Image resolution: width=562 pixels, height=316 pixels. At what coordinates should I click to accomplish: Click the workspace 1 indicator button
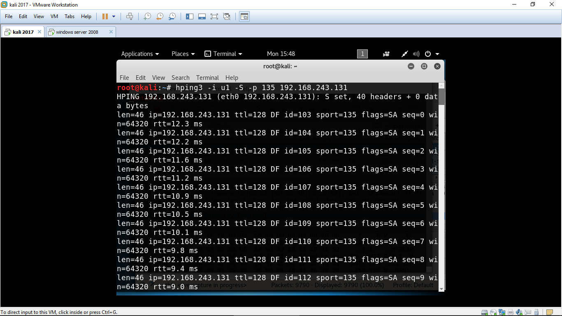coord(362,54)
